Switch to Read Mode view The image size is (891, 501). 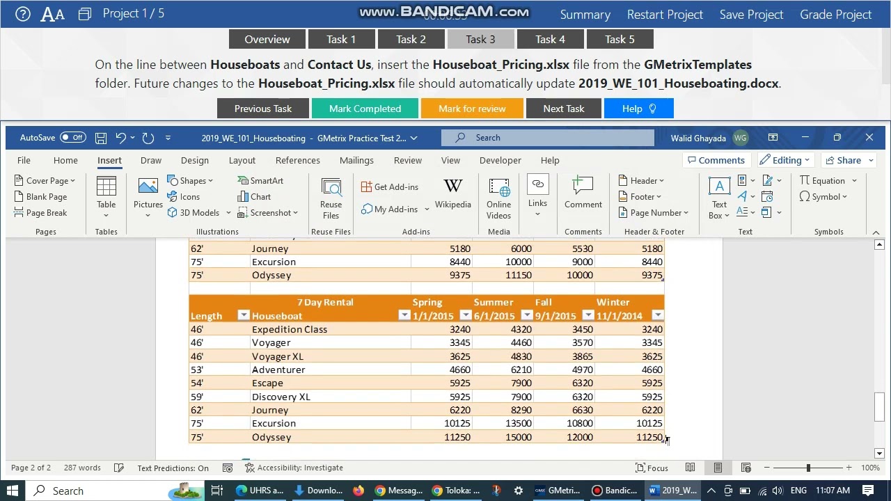[690, 468]
